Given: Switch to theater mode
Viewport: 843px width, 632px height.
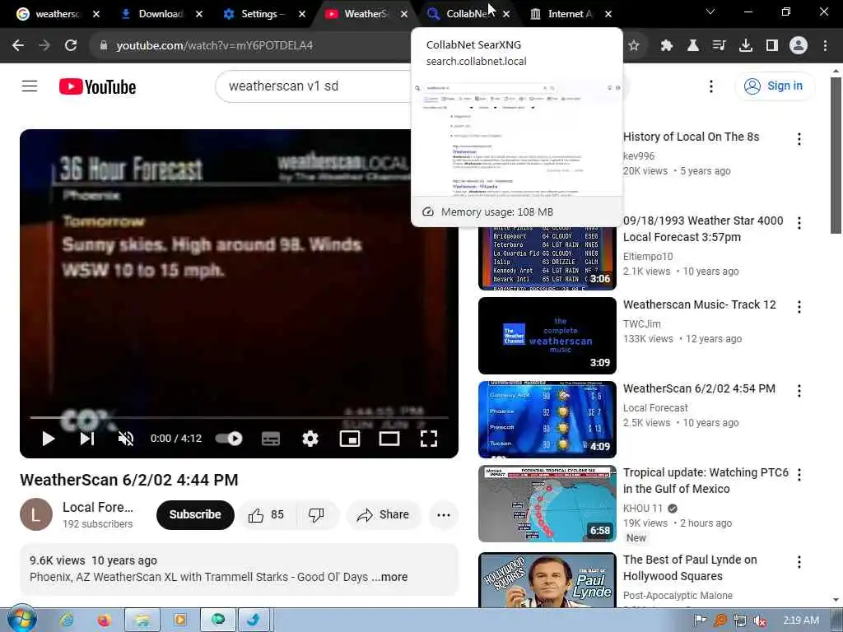Looking at the screenshot, I should tap(389, 439).
